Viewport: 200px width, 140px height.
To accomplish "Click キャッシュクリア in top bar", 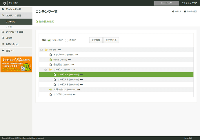I will point(189,3).
